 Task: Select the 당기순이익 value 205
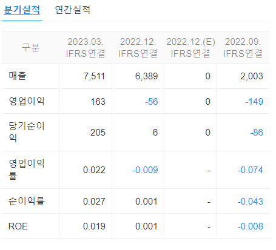pos(98,133)
